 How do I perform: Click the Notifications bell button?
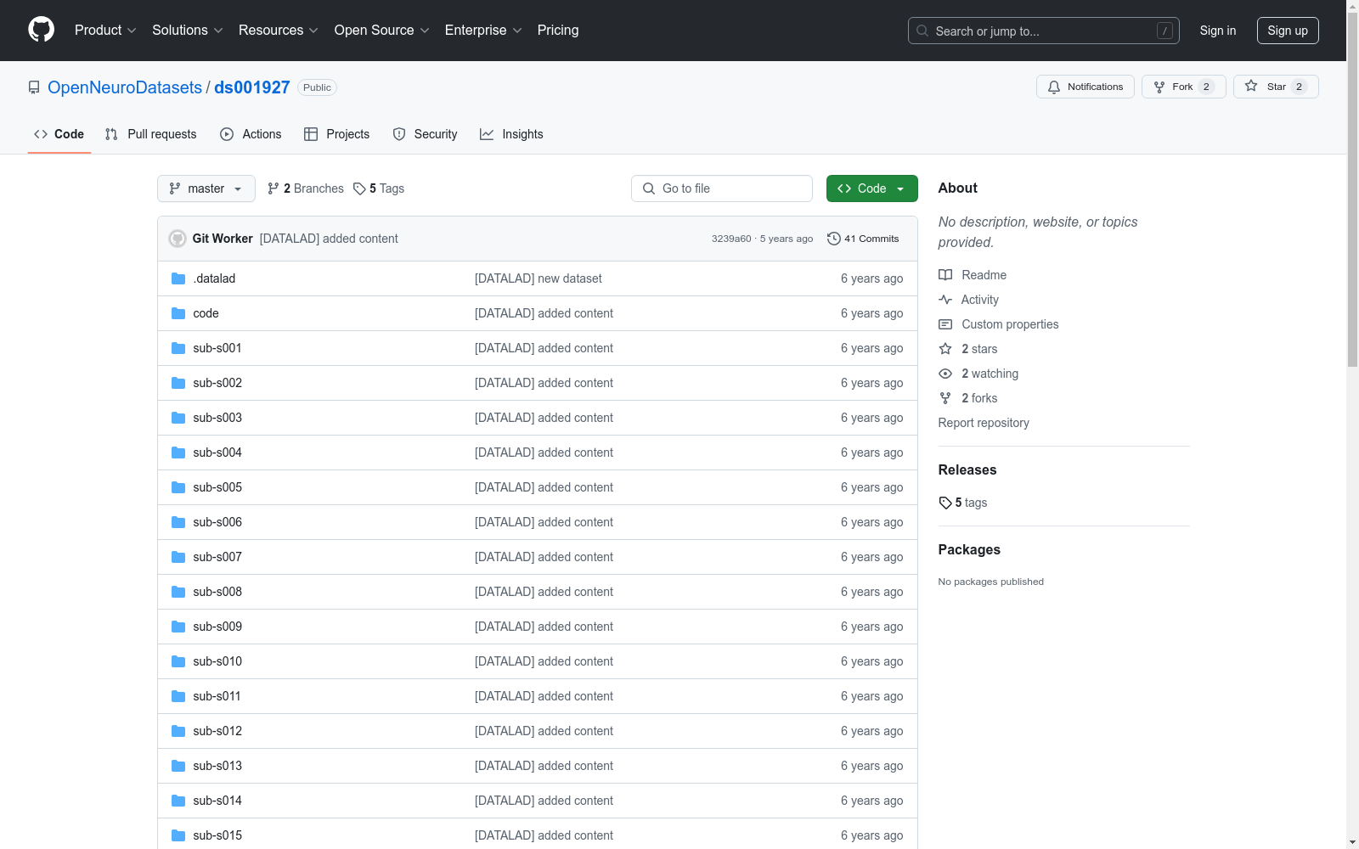pyautogui.click(x=1085, y=87)
